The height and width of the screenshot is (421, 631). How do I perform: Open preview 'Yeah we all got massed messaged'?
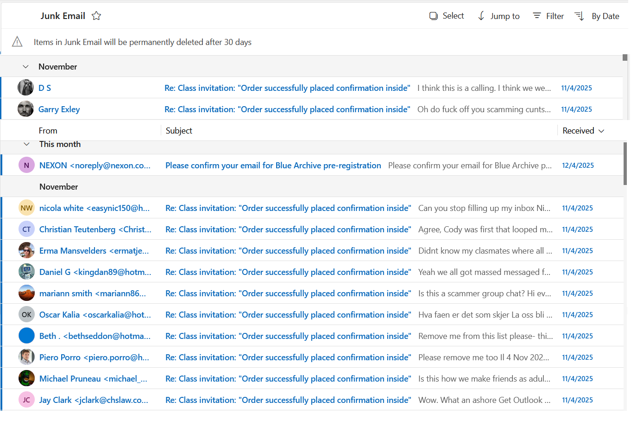(x=485, y=272)
